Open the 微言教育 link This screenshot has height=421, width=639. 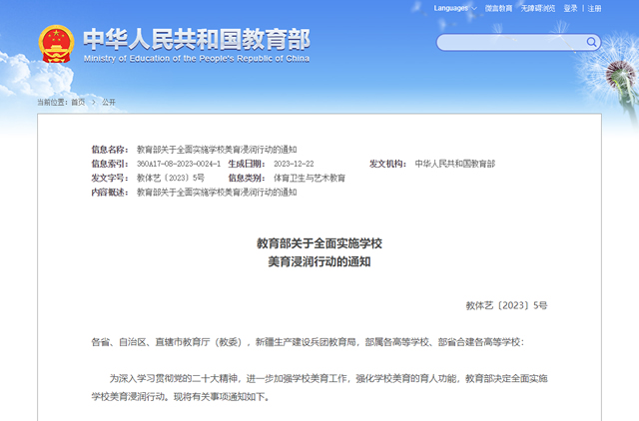(x=499, y=8)
